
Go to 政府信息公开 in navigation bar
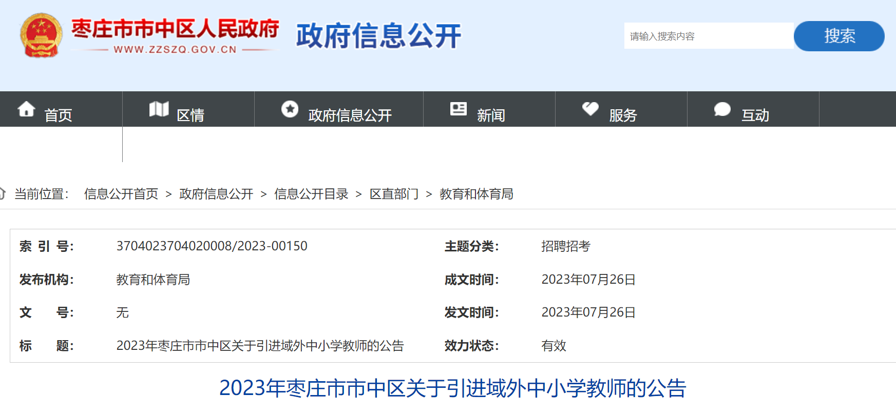pyautogui.click(x=350, y=115)
